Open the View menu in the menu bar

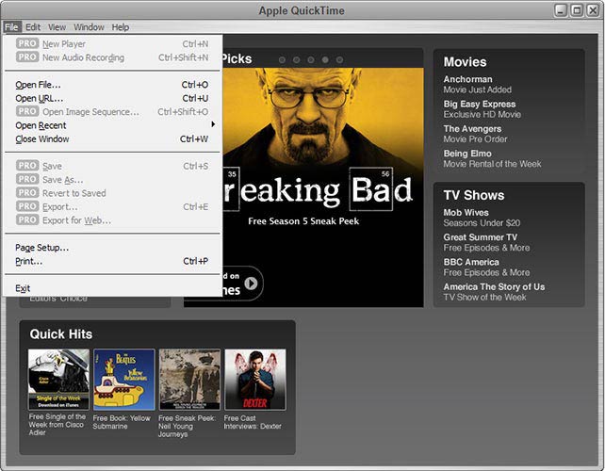pyautogui.click(x=57, y=27)
